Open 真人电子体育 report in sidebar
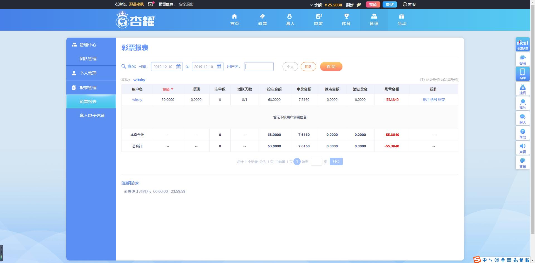The height and width of the screenshot is (263, 535). pyautogui.click(x=92, y=115)
